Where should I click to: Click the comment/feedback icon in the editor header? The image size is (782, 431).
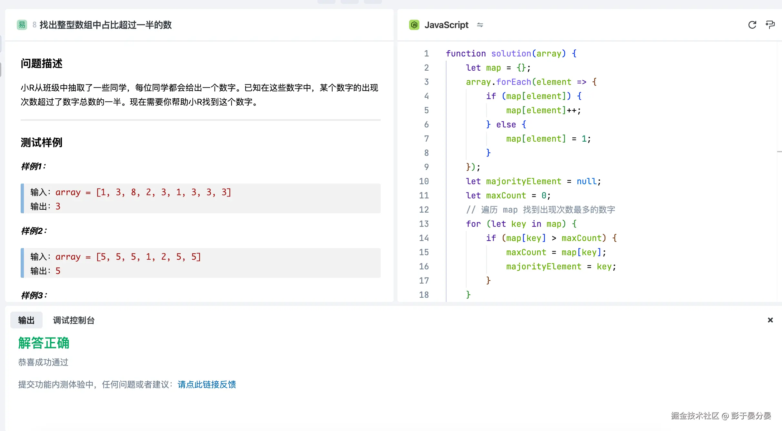[x=770, y=25]
